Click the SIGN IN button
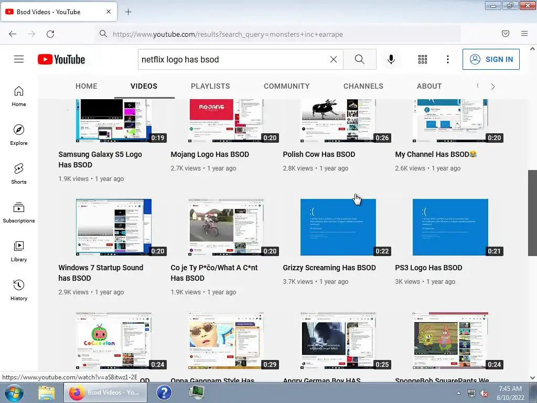Image resolution: width=537 pixels, height=403 pixels. (x=491, y=59)
